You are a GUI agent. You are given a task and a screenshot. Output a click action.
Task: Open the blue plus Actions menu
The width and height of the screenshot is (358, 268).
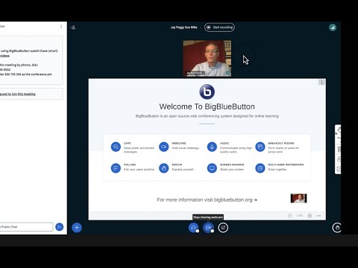[77, 228]
